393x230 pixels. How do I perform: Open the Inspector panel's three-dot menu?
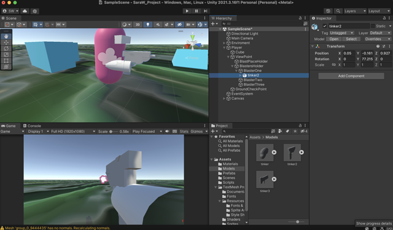point(389,18)
